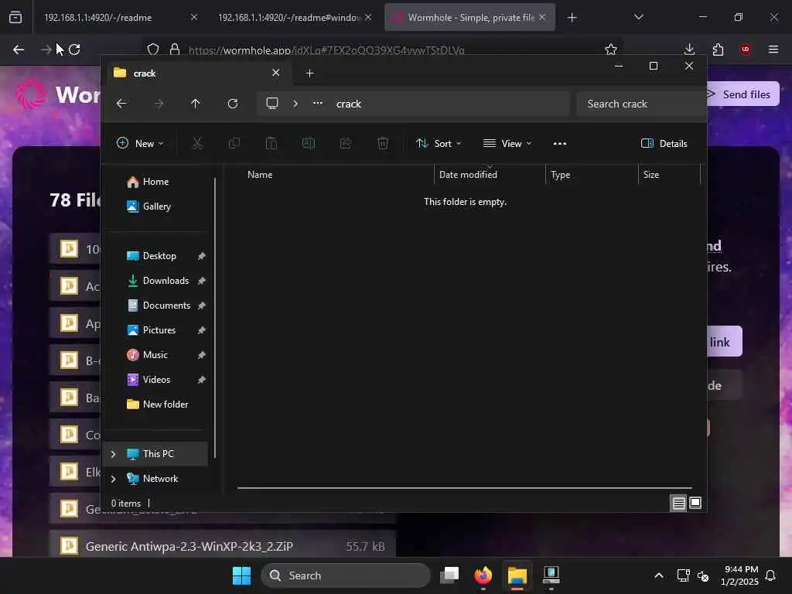Click the PC monitor icon in address bar
The image size is (792, 594).
tap(272, 104)
